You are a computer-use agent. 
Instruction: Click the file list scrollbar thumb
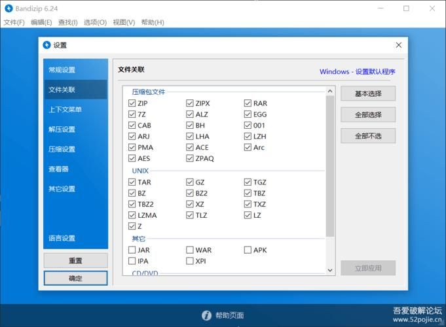[330, 166]
